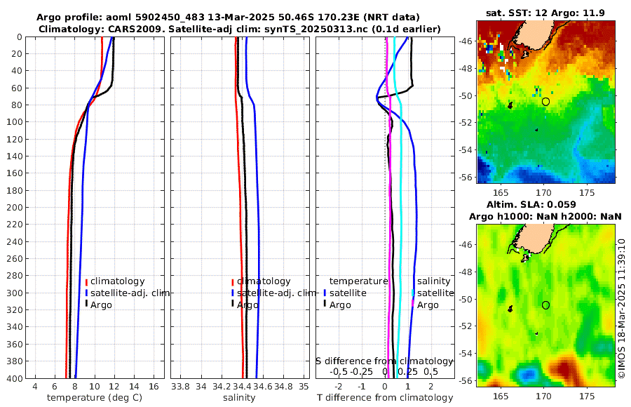This screenshot has height=407, width=631.
Task: Click depth tick label 200 on left axis
Action: point(15,207)
